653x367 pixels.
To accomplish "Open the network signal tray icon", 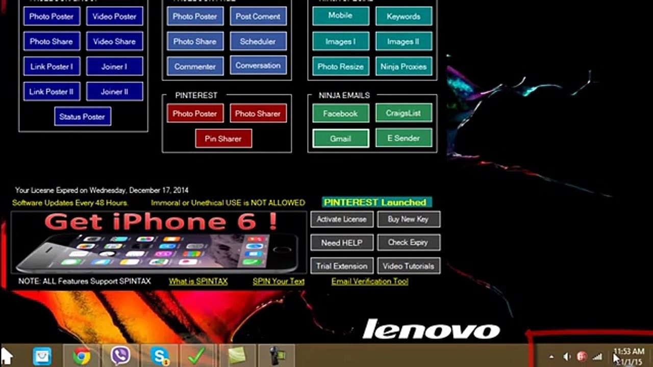I will click(597, 357).
